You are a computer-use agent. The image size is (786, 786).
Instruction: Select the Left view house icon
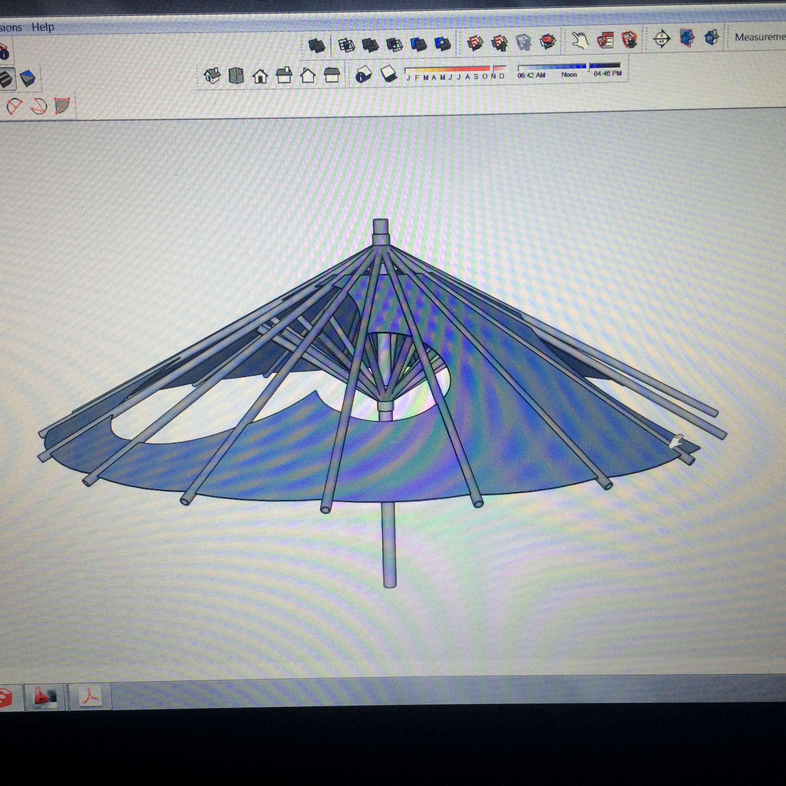click(332, 75)
